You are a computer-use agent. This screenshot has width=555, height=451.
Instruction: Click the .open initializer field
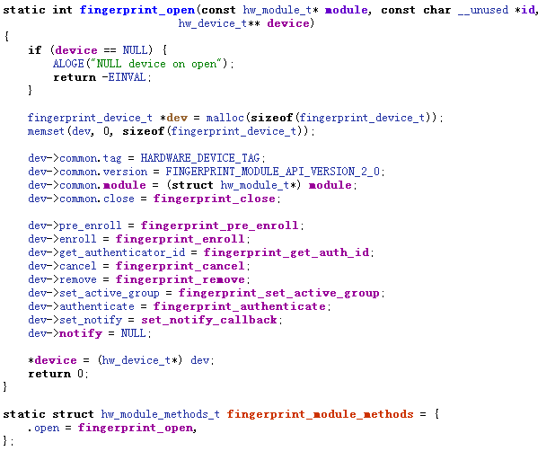(x=43, y=428)
